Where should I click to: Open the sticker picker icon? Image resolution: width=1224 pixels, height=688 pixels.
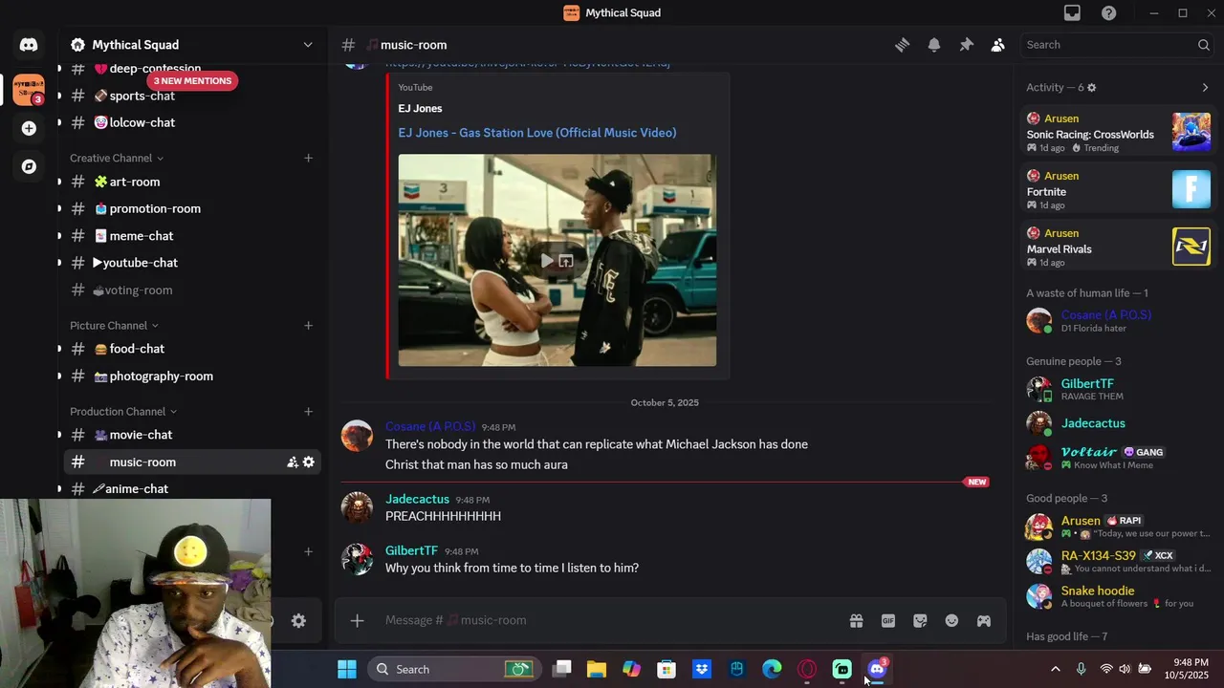(920, 620)
